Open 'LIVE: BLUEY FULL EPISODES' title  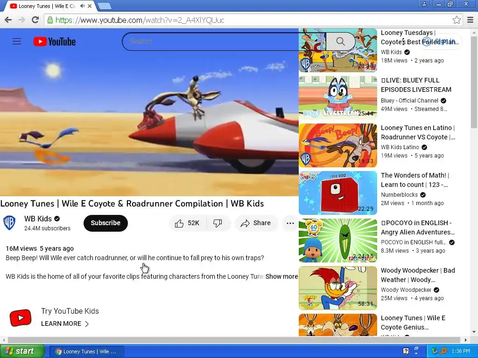[416, 85]
